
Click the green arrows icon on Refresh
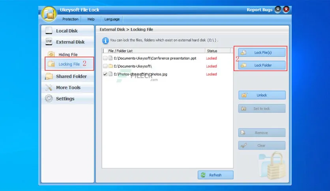click(x=203, y=175)
